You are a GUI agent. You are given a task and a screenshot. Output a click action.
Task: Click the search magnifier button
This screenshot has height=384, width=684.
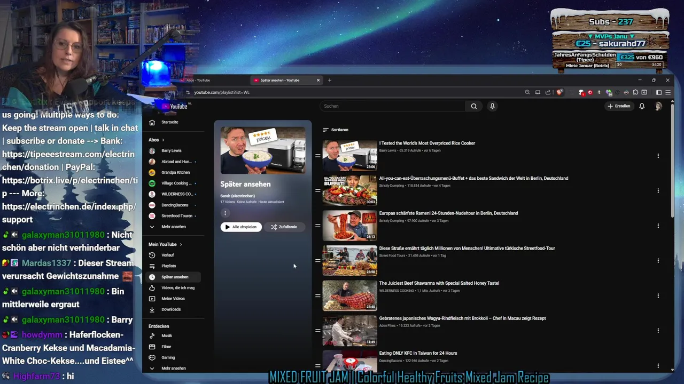point(473,106)
